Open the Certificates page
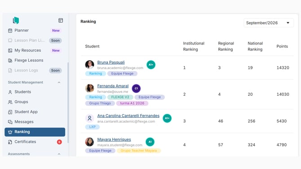The image size is (301, 169). [35, 142]
